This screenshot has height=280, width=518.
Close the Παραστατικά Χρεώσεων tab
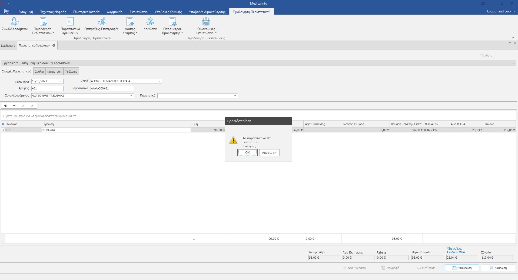click(x=54, y=45)
